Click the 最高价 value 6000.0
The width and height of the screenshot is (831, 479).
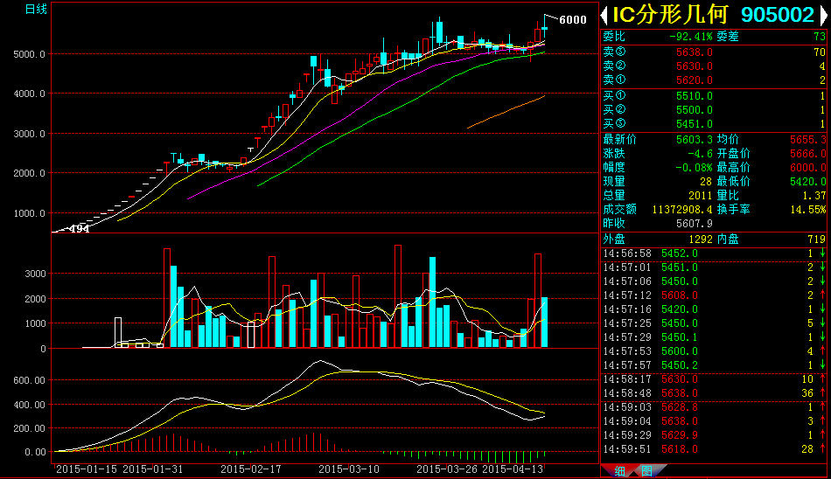(x=807, y=168)
